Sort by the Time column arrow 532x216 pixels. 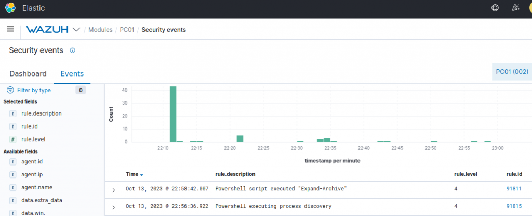141,175
